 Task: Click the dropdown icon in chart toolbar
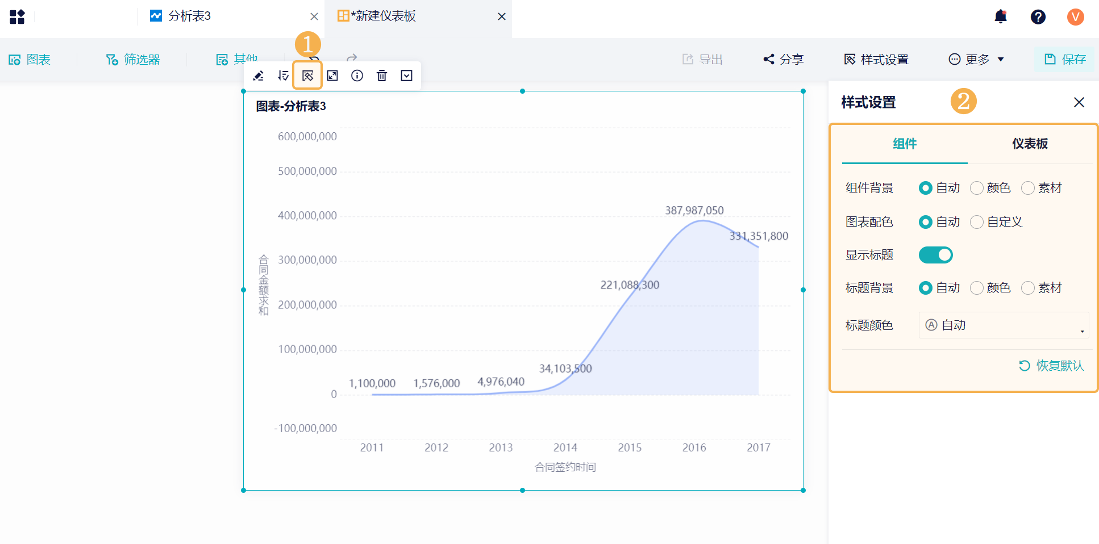407,76
